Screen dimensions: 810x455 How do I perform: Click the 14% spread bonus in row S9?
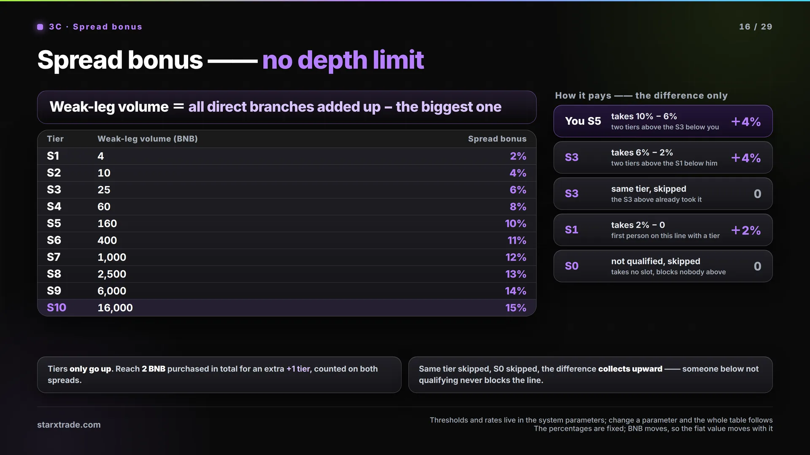[x=516, y=291]
